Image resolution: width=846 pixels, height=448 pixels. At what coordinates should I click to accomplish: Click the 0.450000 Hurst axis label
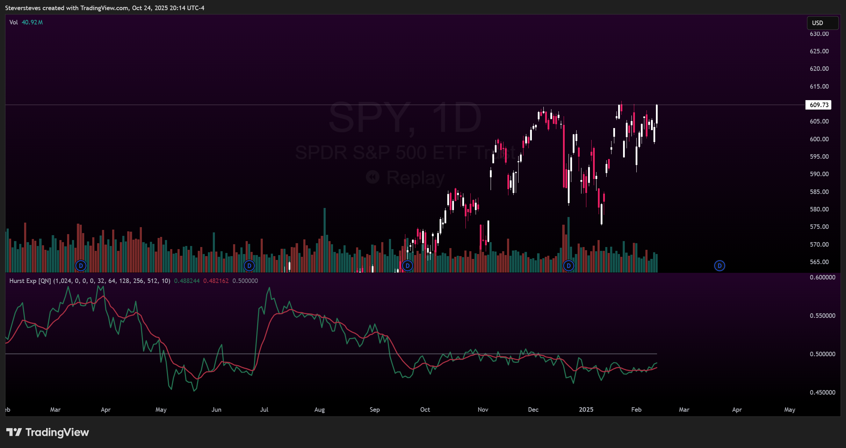click(823, 393)
